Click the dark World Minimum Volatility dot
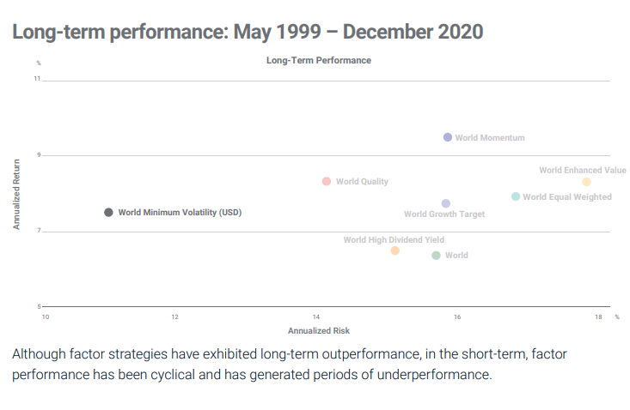 [x=108, y=212]
